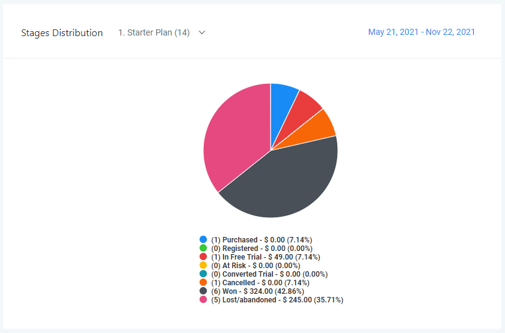Click the red In Free Trial legend dot

pyautogui.click(x=203, y=257)
